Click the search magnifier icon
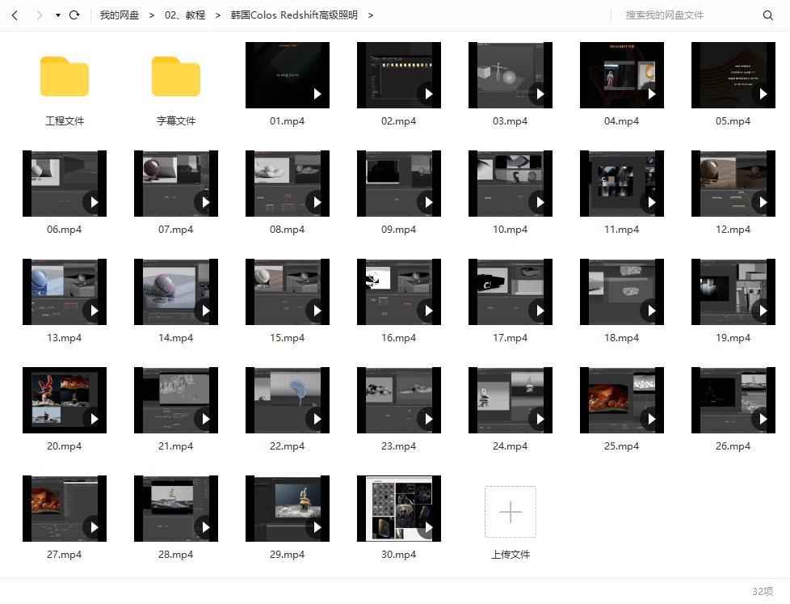 point(767,15)
